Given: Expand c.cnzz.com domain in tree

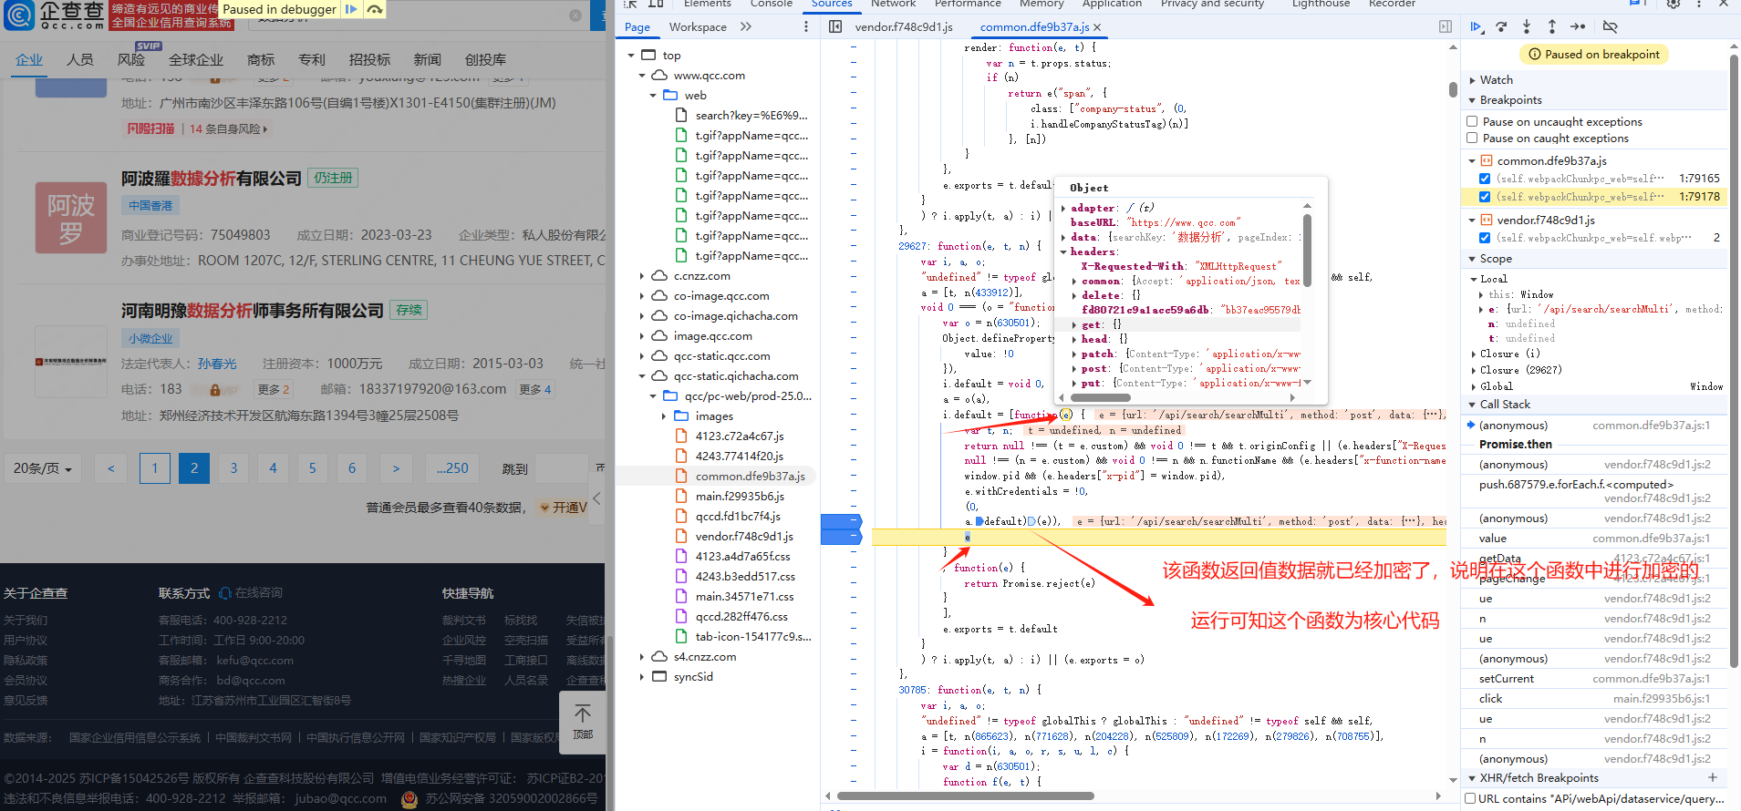Looking at the screenshot, I should point(642,276).
